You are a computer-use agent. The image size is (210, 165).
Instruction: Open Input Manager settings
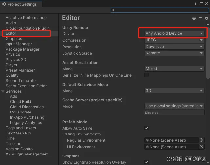(19, 44)
